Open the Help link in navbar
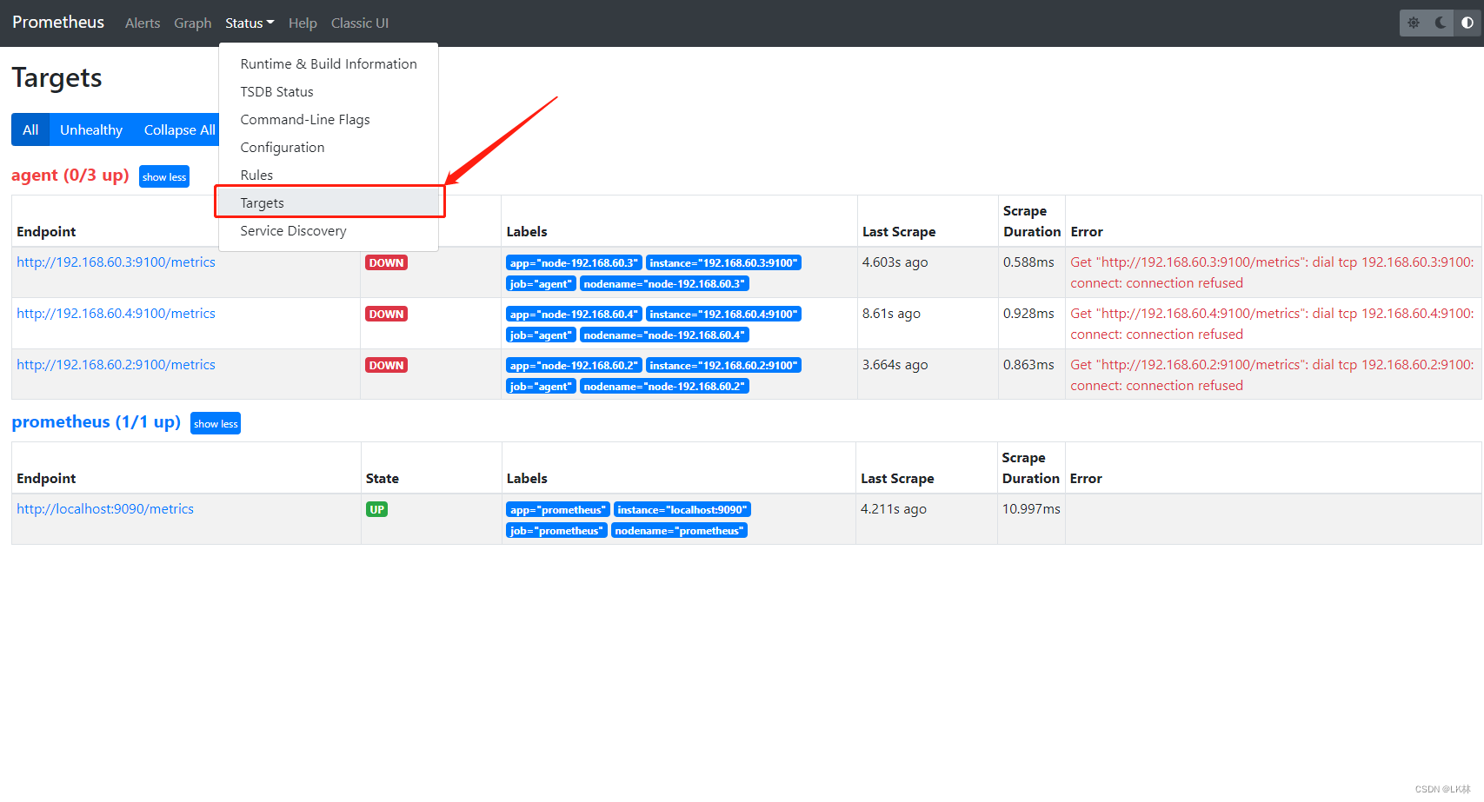This screenshot has width=1484, height=802. [x=303, y=23]
